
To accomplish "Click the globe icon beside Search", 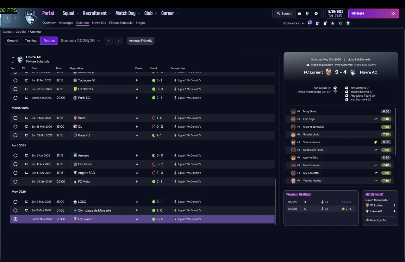I will point(307,14).
